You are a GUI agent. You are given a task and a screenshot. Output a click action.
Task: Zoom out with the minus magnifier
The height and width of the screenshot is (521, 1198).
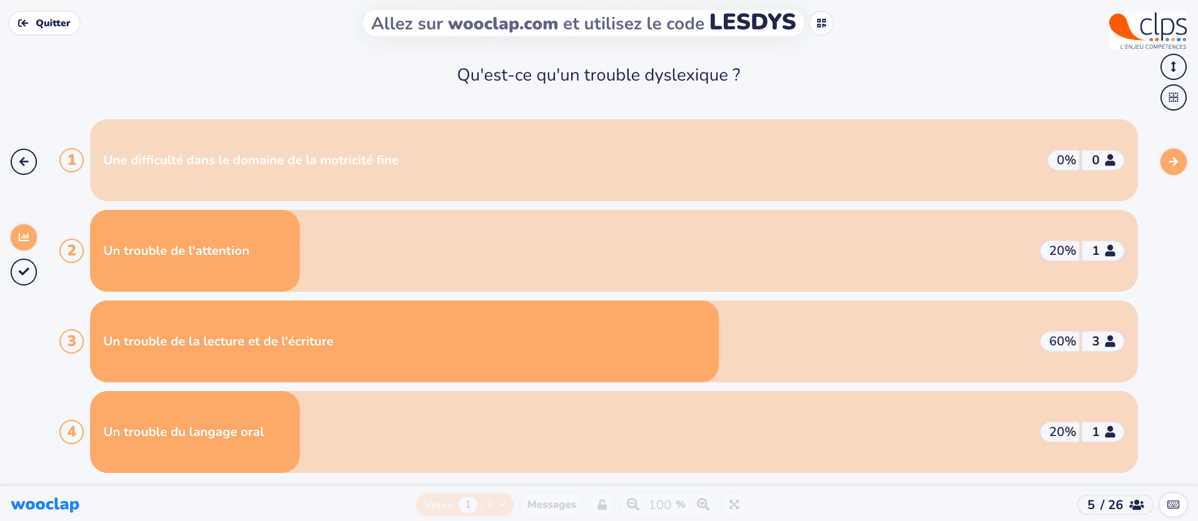[x=633, y=504]
